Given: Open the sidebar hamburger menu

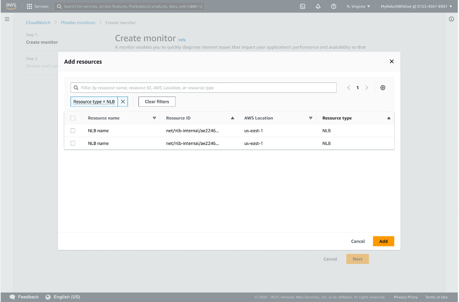Looking at the screenshot, I should [7, 19].
